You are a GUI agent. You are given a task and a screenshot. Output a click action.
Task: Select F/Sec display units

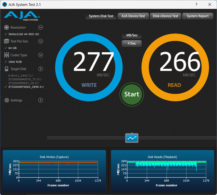tap(132, 43)
